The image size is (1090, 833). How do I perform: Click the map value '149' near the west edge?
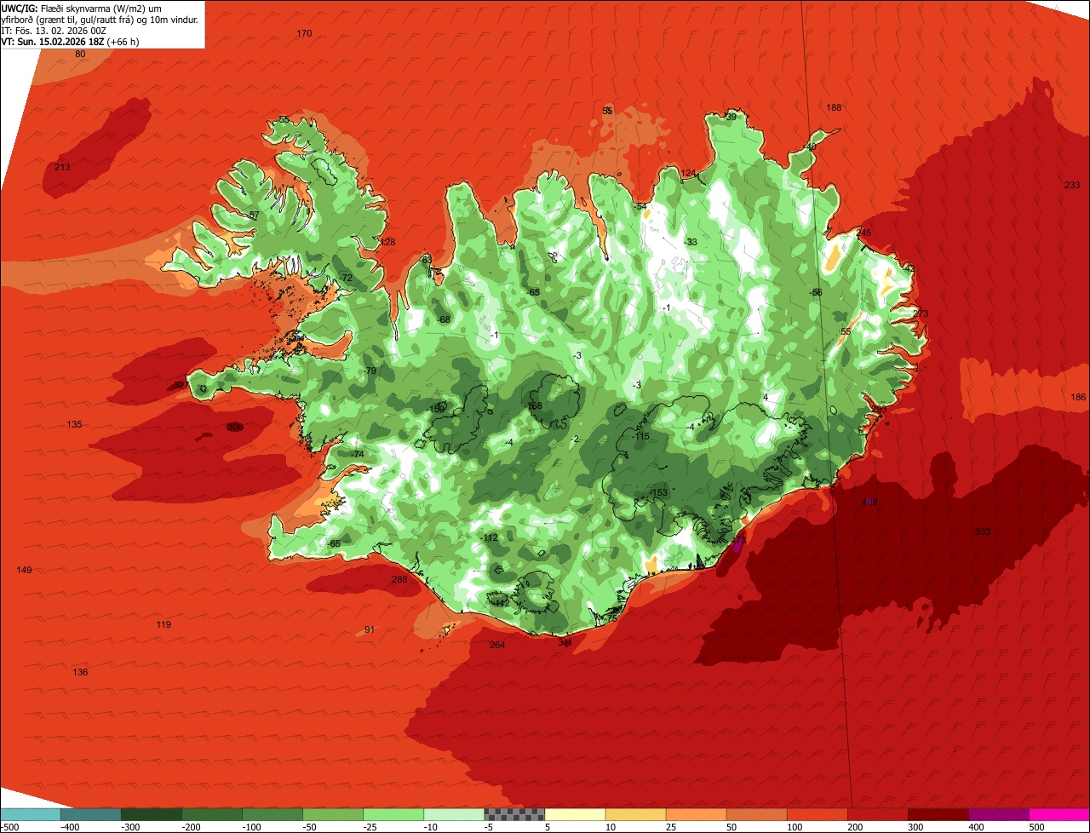[x=24, y=570]
